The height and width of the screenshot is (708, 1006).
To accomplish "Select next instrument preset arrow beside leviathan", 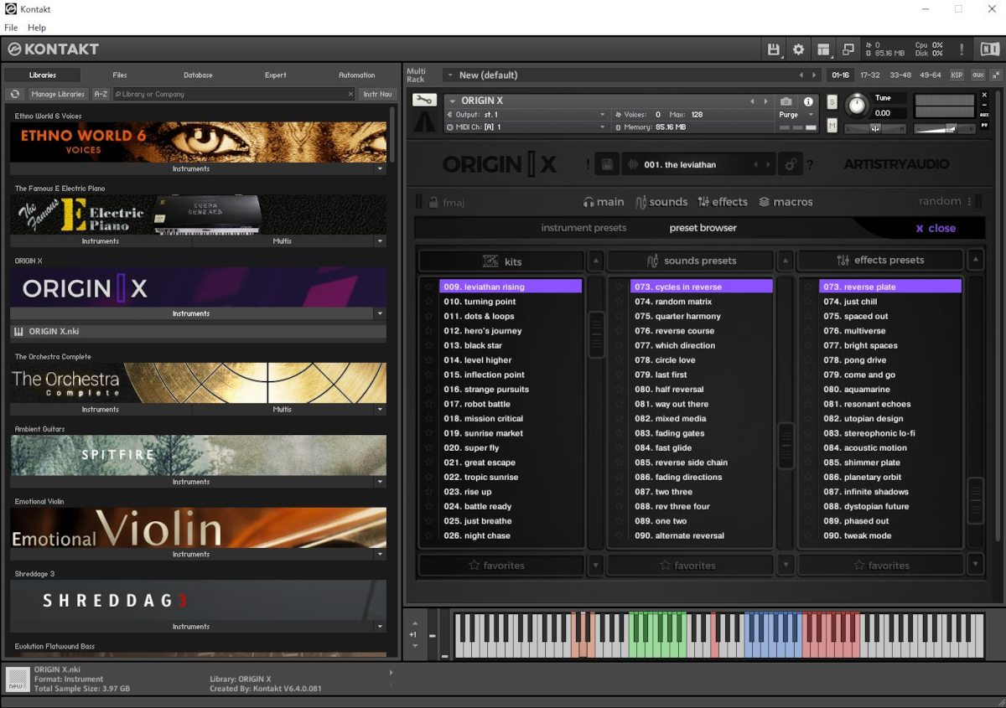I will click(x=768, y=164).
